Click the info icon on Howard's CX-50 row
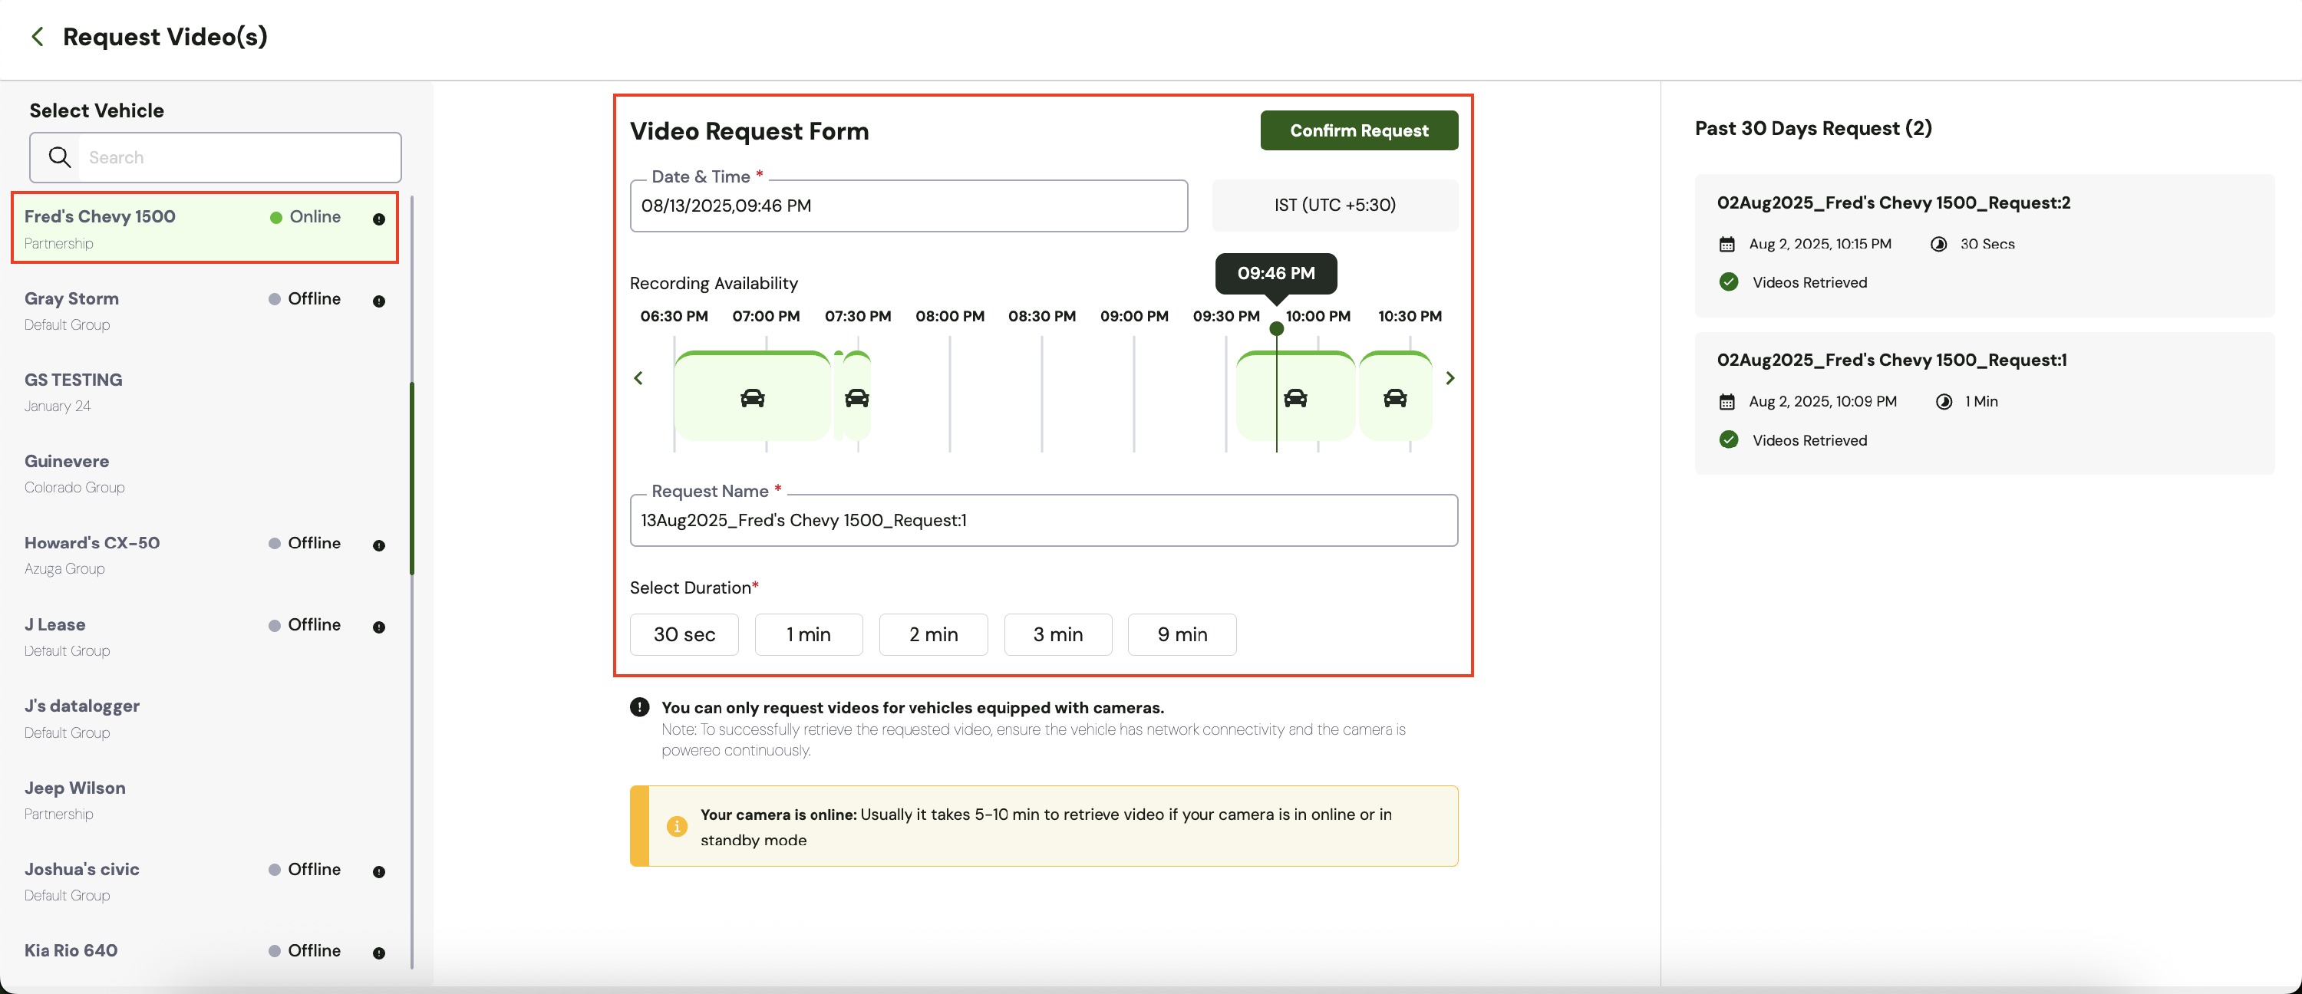This screenshot has height=994, width=2302. (x=379, y=545)
